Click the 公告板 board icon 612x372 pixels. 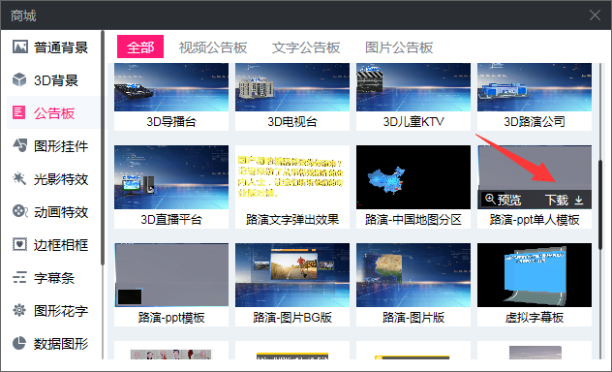(x=19, y=112)
